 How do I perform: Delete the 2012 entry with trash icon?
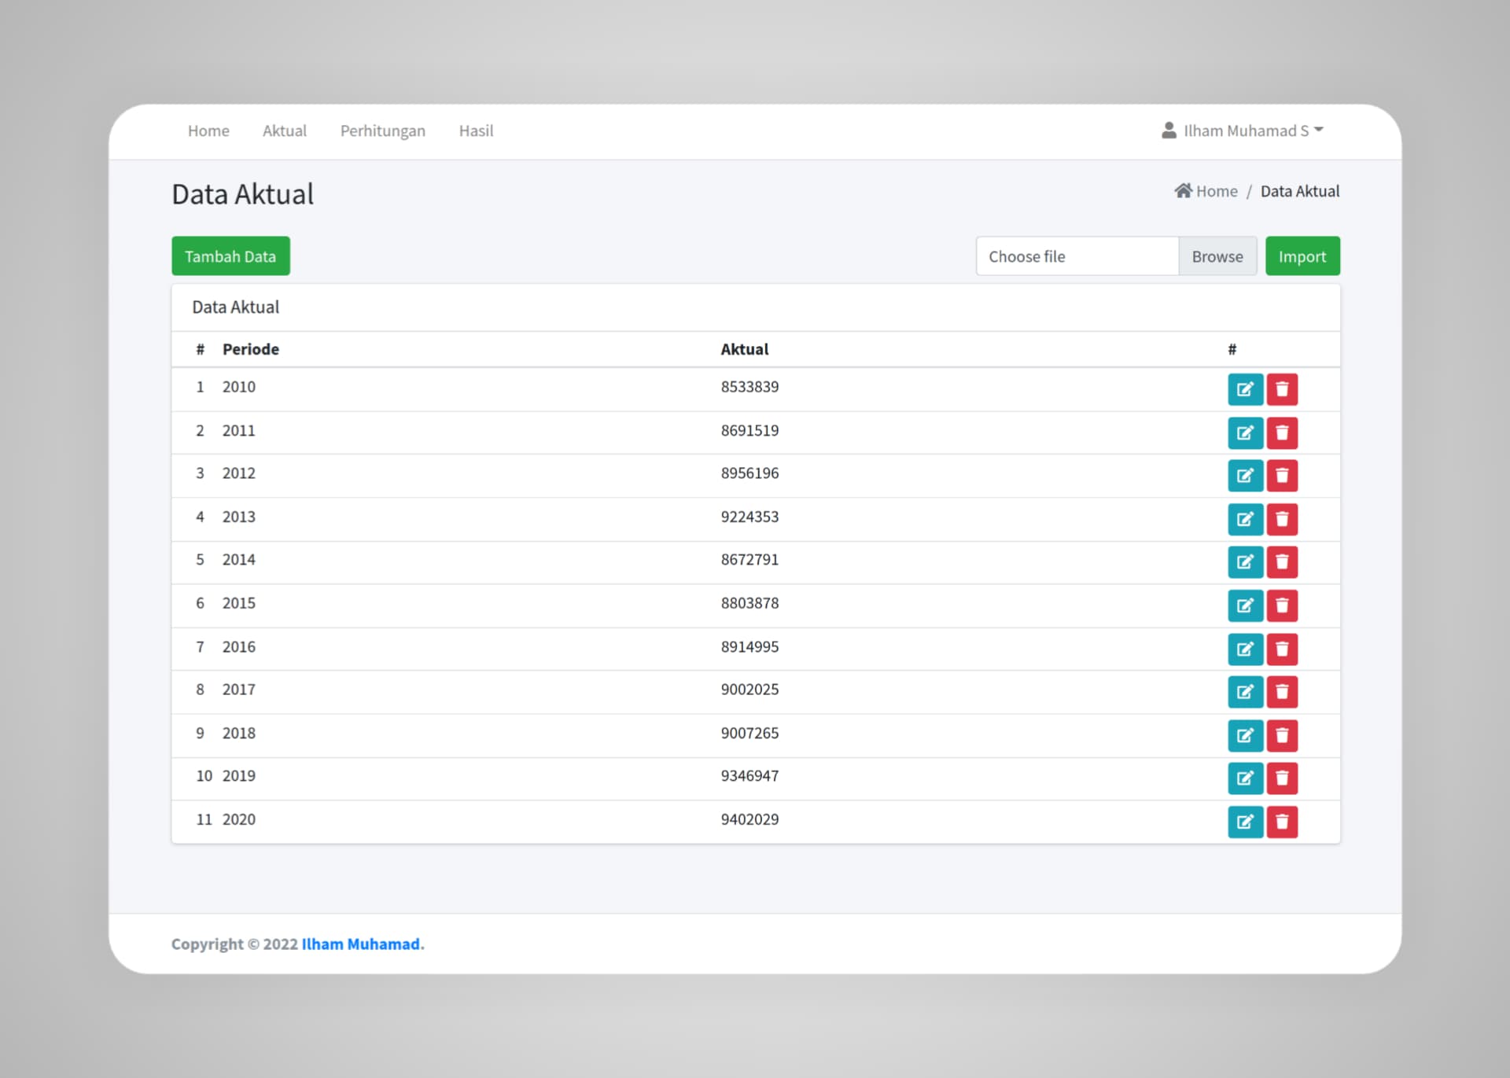[x=1282, y=476]
